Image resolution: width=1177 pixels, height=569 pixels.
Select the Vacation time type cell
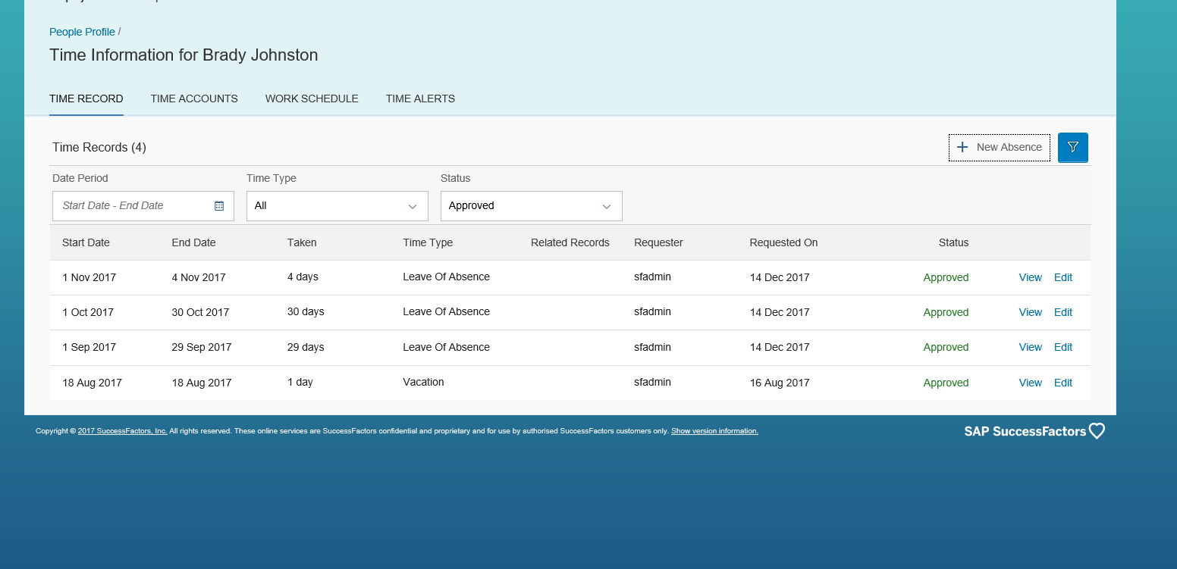[423, 382]
